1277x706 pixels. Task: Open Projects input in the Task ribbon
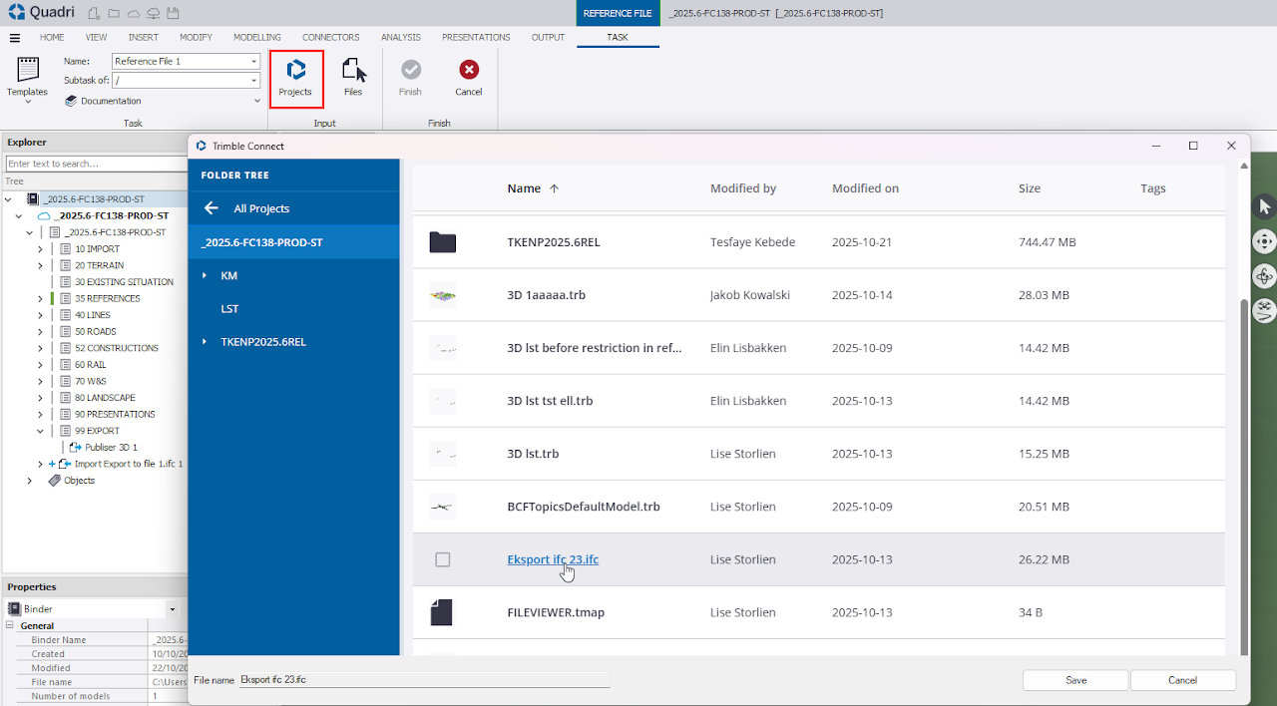pos(295,78)
